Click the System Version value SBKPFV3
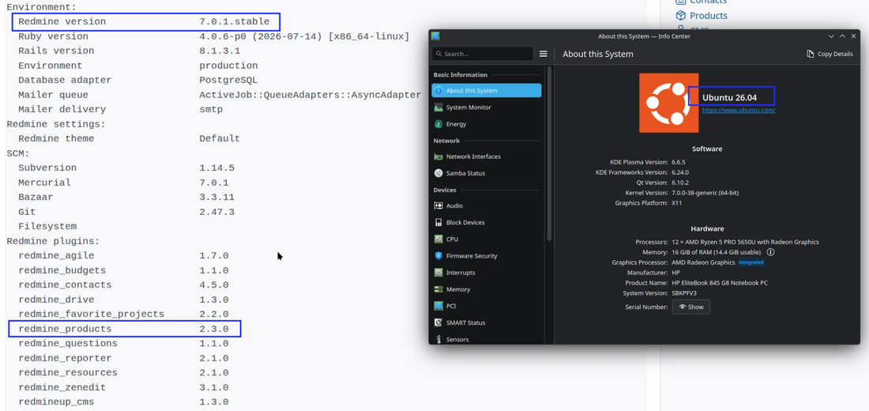Screen dimensions: 869x411 684,293
